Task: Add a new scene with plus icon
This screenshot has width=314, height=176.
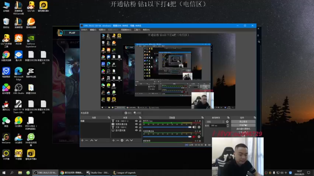Action: pos(82,140)
